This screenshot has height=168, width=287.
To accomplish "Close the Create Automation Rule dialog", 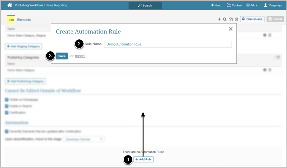I will pos(231,29).
